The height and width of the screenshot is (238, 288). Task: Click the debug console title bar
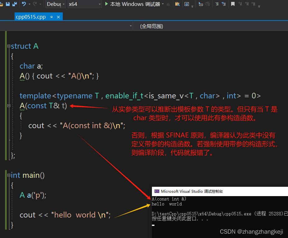coord(220,191)
